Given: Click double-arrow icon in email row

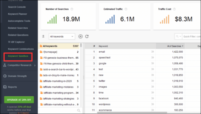Looking at the screenshot, I should tap(152, 52).
